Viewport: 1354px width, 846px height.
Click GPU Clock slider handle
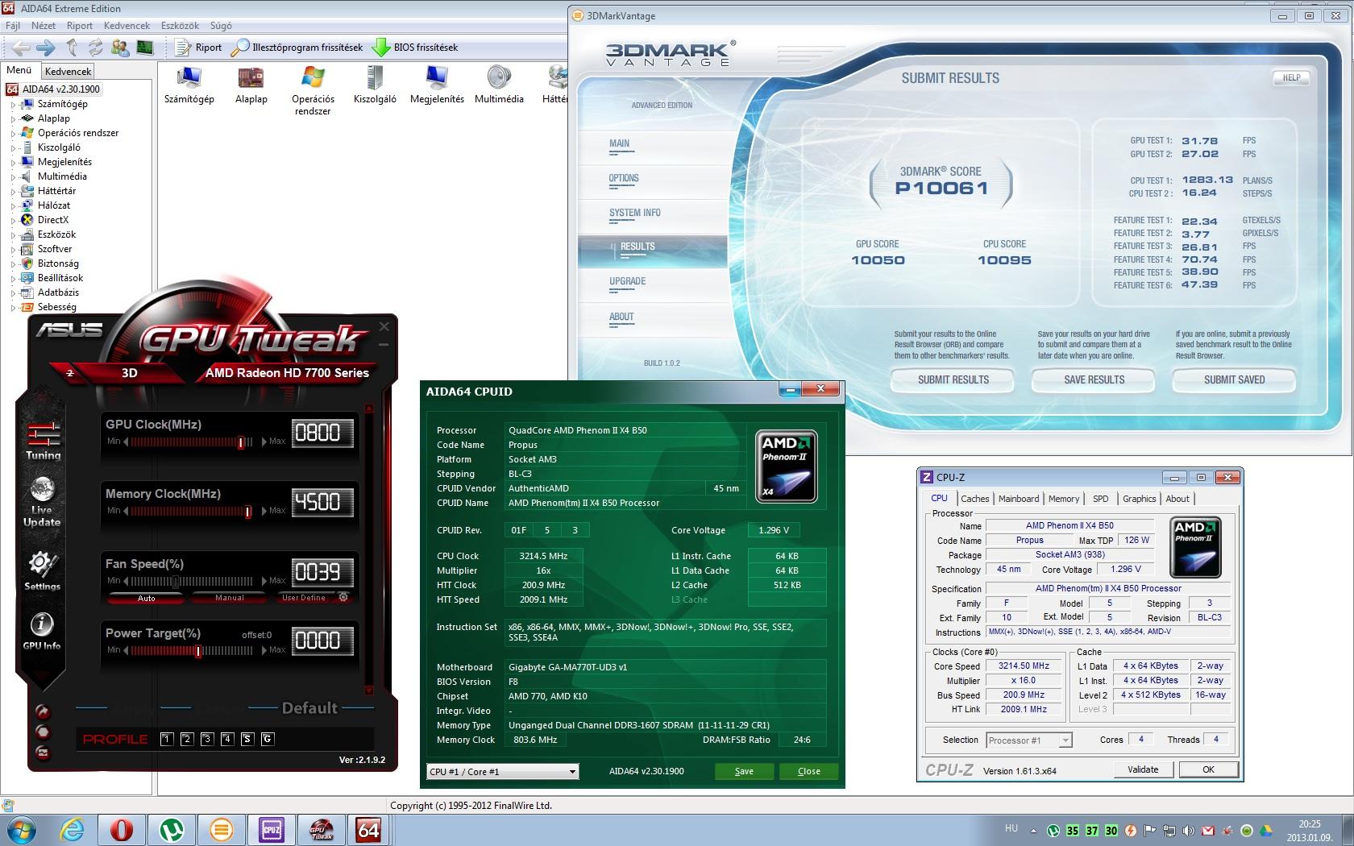[240, 442]
